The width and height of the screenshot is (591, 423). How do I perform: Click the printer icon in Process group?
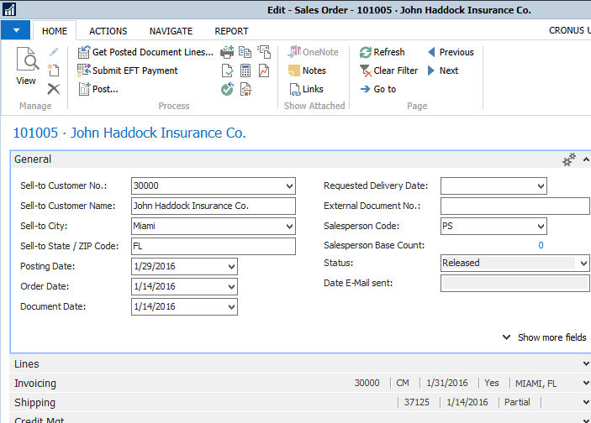coord(227,52)
